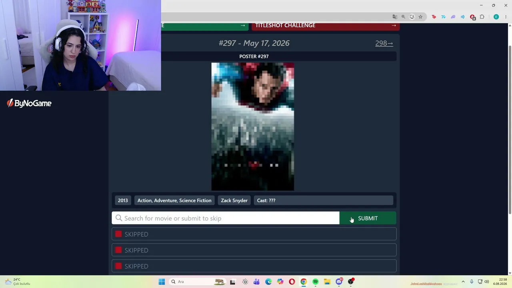Go to puzzle 298 via the arrow link
This screenshot has height=288, width=512.
coord(384,43)
